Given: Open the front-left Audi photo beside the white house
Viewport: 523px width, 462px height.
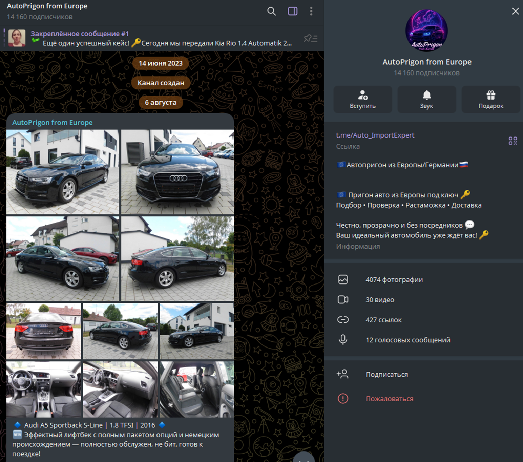Looking at the screenshot, I should click(x=63, y=172).
